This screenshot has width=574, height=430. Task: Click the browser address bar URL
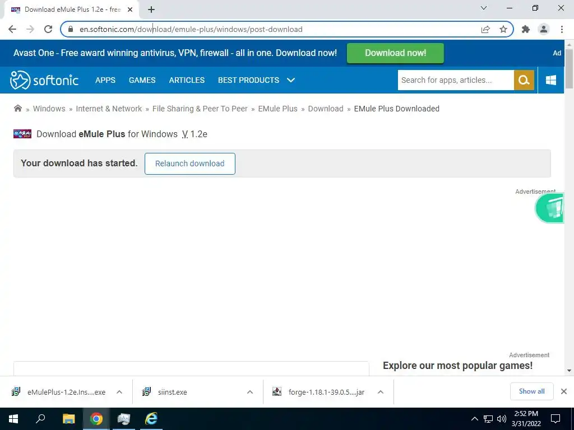pos(191,29)
